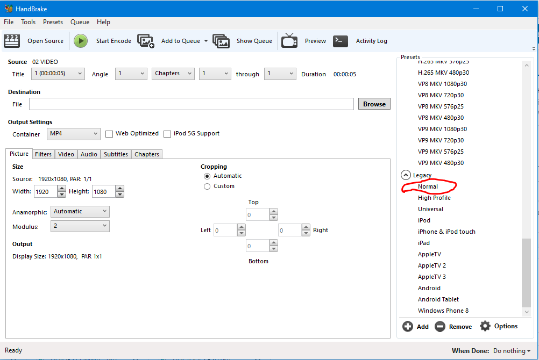
Task: Increase Top crop with the up arrow
Action: [274, 212]
